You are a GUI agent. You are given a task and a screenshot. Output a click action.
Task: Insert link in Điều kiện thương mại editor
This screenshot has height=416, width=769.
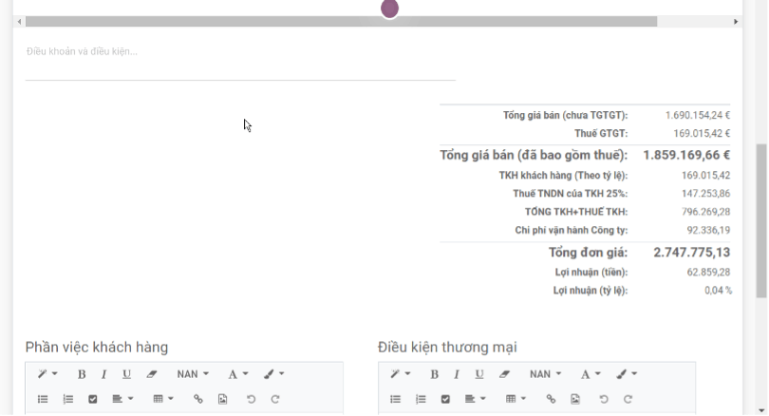click(x=551, y=399)
